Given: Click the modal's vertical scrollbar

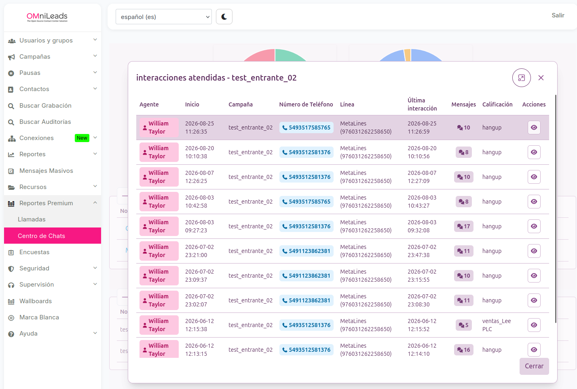Looking at the screenshot, I should point(556,208).
